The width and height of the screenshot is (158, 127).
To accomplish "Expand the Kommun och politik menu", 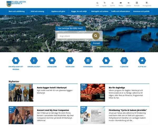I will tap(141, 12).
